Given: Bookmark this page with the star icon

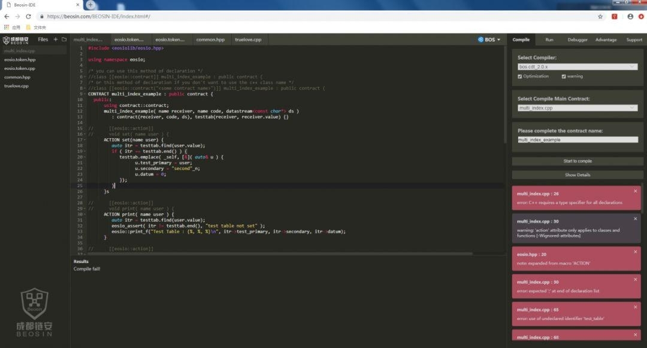Looking at the screenshot, I should click(x=600, y=17).
